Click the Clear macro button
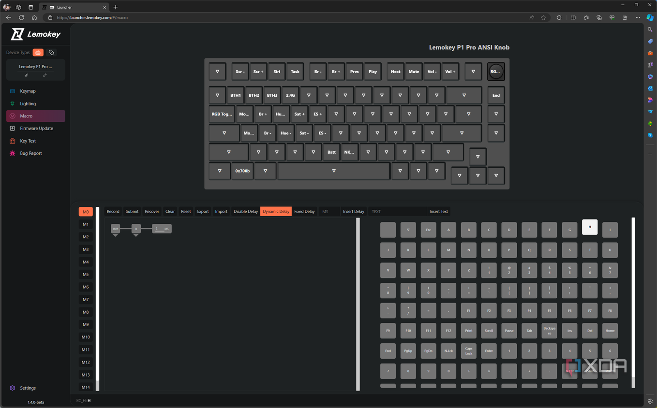 [170, 211]
